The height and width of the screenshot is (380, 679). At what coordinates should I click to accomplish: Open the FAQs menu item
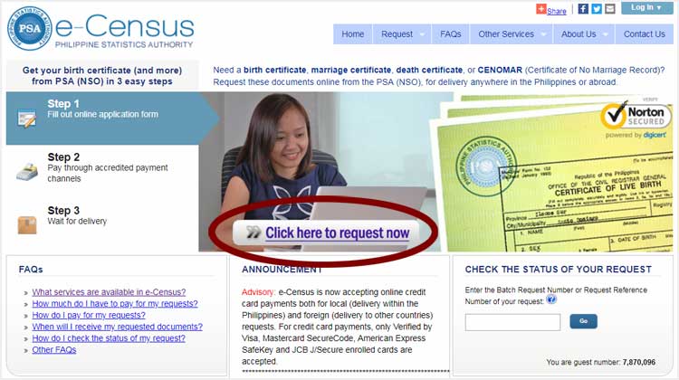point(450,34)
